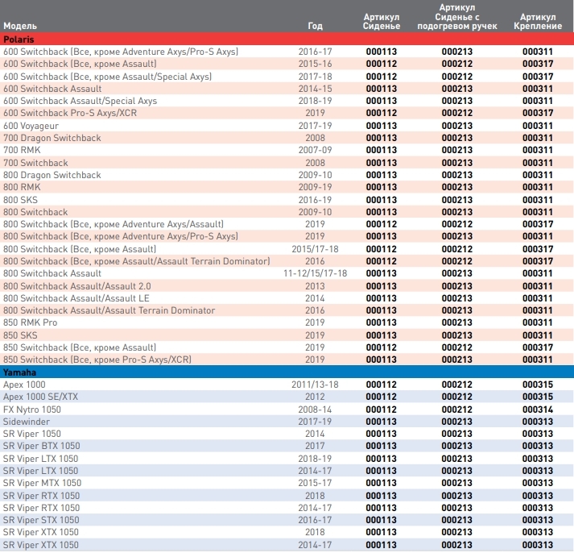Select the '850 RMK Pro' model name
574x553 pixels.
(31, 322)
